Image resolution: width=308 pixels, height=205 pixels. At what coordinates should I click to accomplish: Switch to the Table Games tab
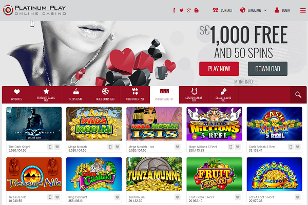click(x=105, y=95)
